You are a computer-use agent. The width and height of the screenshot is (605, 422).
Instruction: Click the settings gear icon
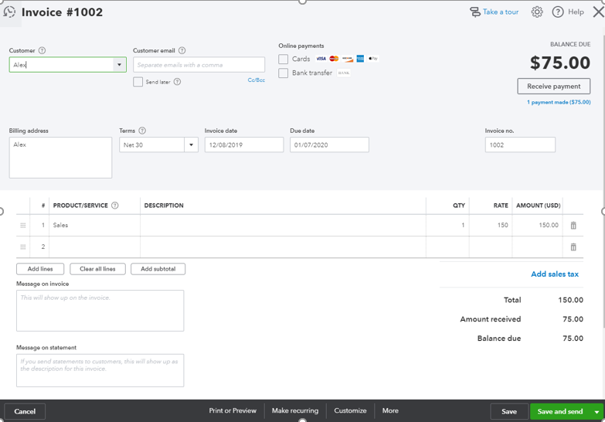click(537, 12)
